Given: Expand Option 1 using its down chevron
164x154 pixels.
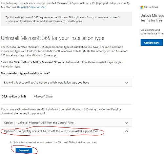Looking at the screenshot, I should [x=126, y=123].
